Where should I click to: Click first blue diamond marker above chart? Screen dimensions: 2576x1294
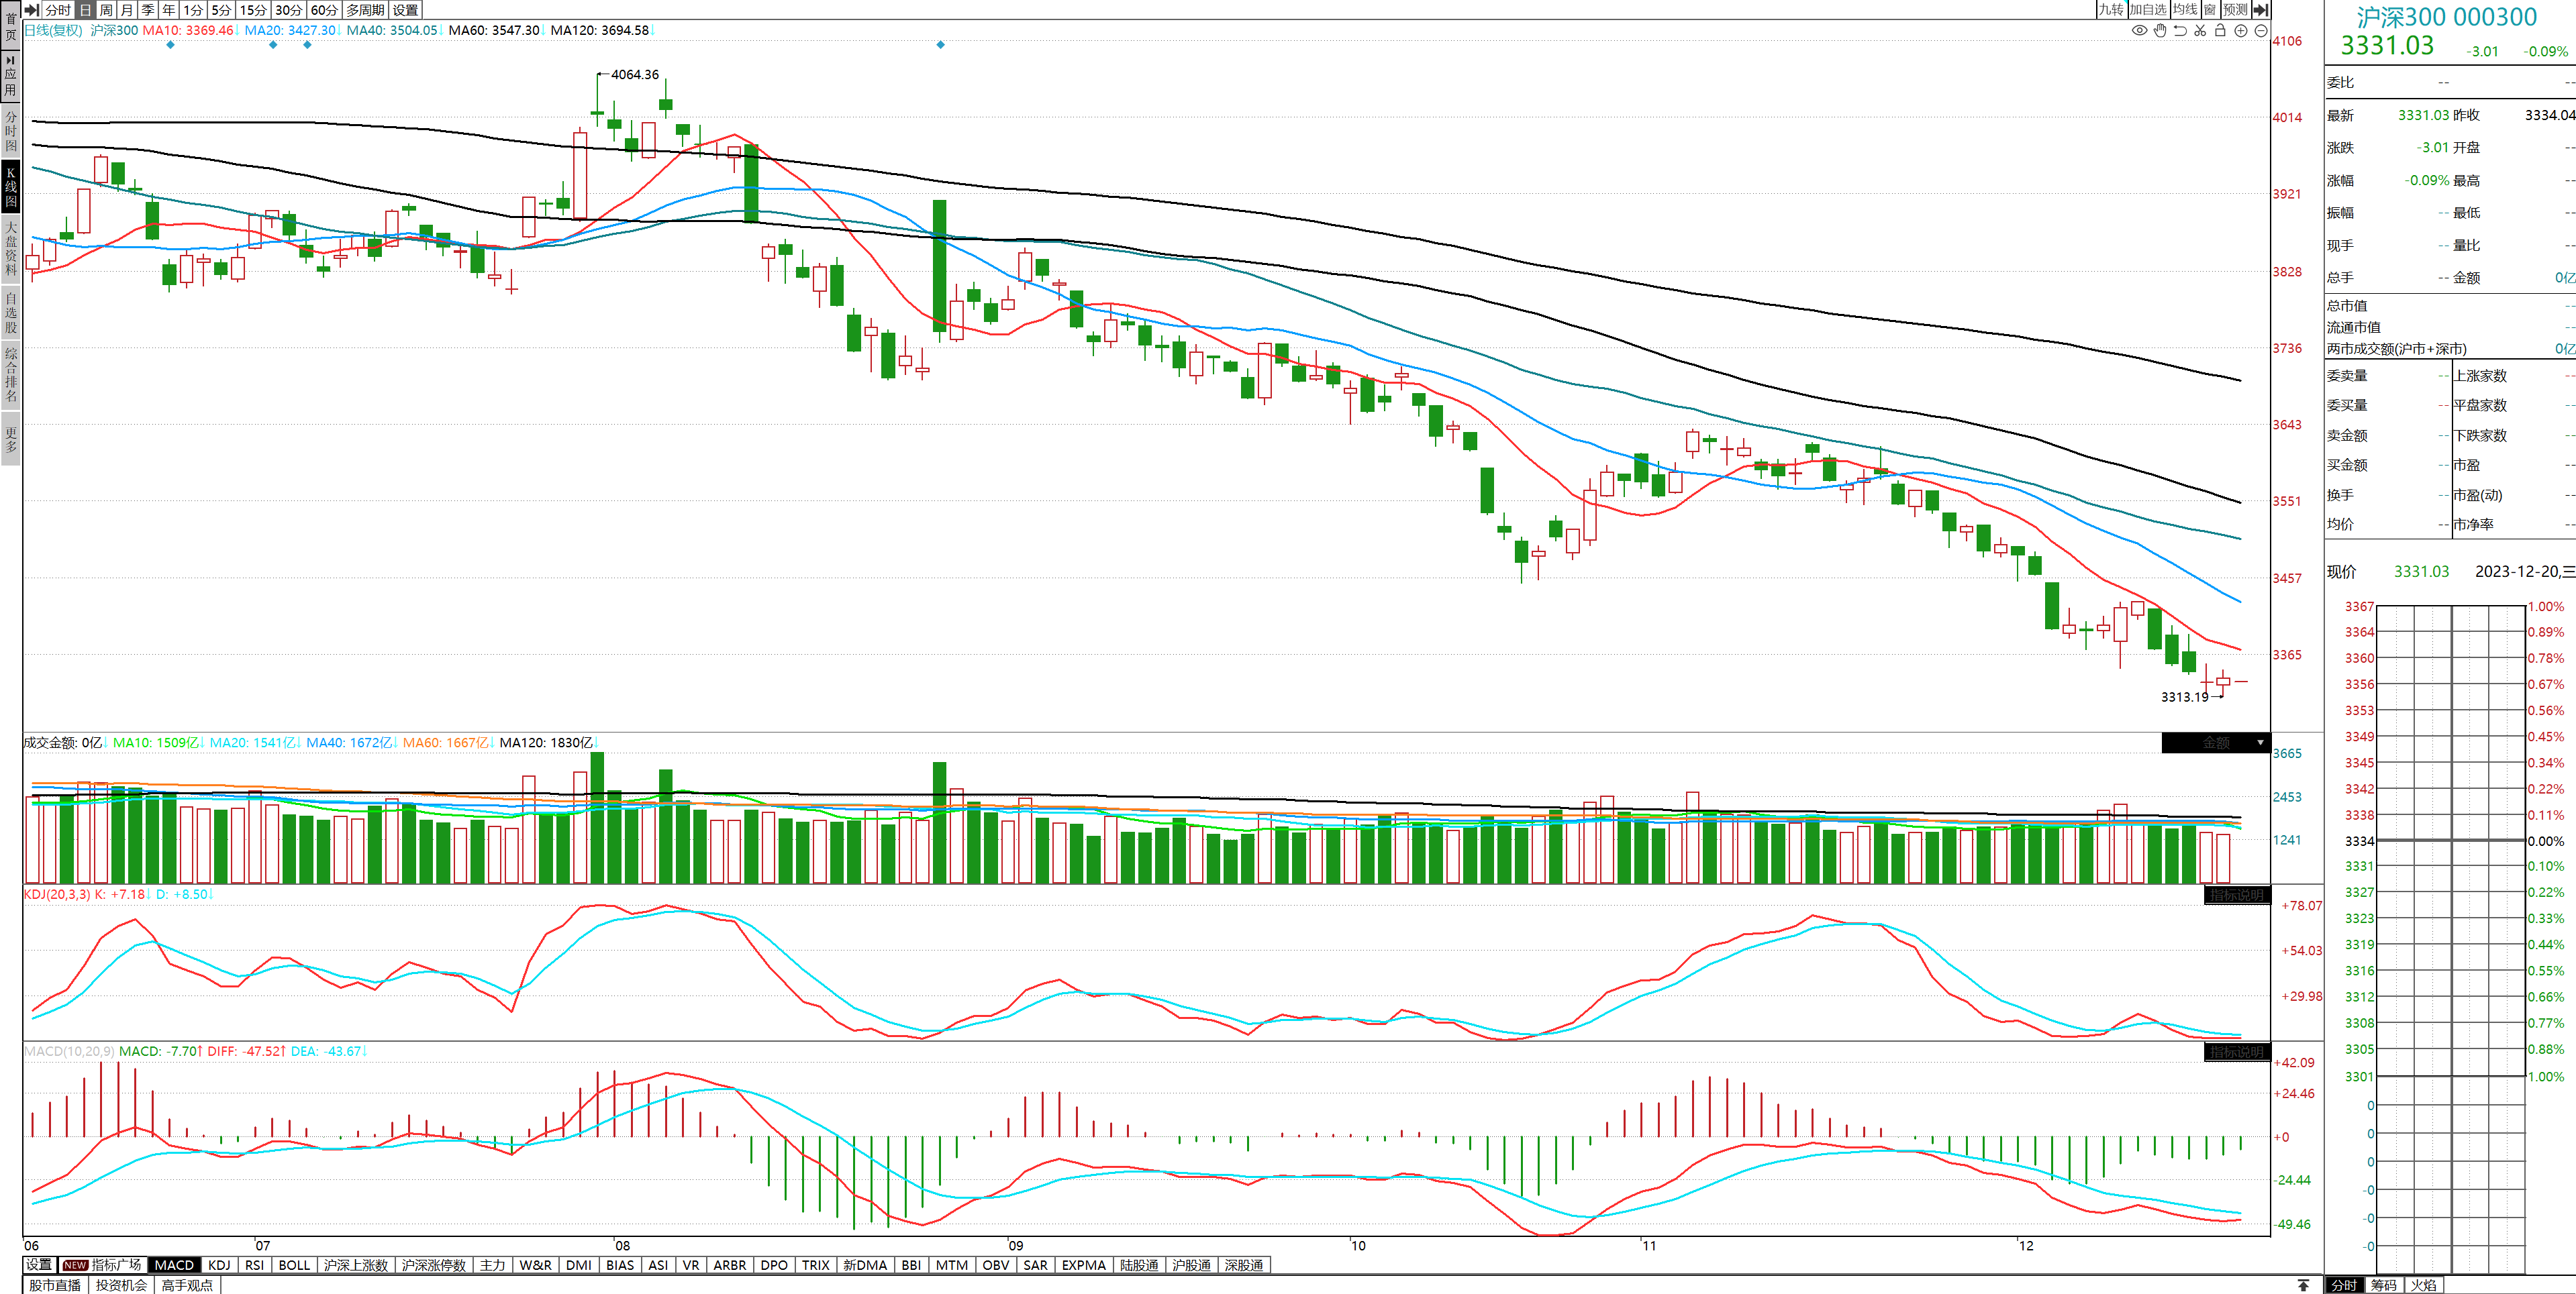click(170, 45)
